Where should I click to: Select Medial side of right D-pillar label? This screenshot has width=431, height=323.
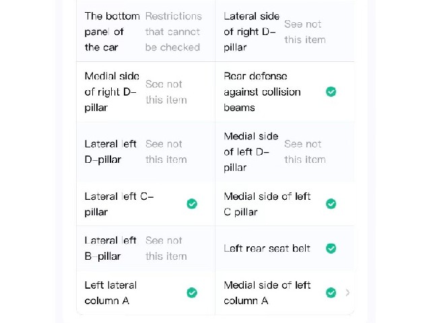pos(112,92)
